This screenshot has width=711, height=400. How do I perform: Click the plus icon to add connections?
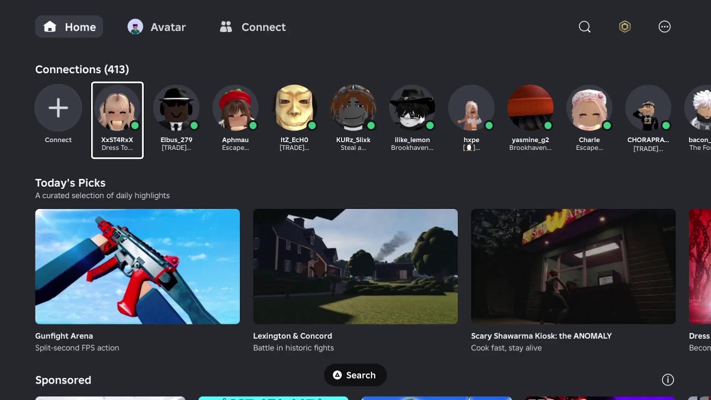point(58,108)
